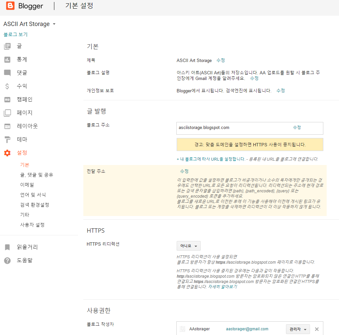Image resolution: width=339 pixels, height=335 pixels.
Task: Open 읽을거리 bookmark icon
Action: [7, 247]
